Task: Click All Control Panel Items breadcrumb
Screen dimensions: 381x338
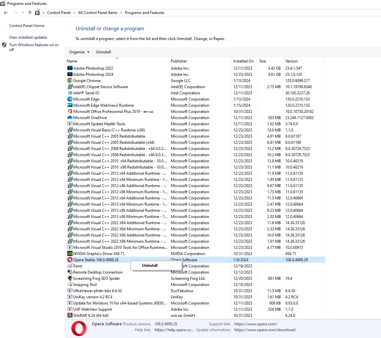Action: tap(98, 13)
